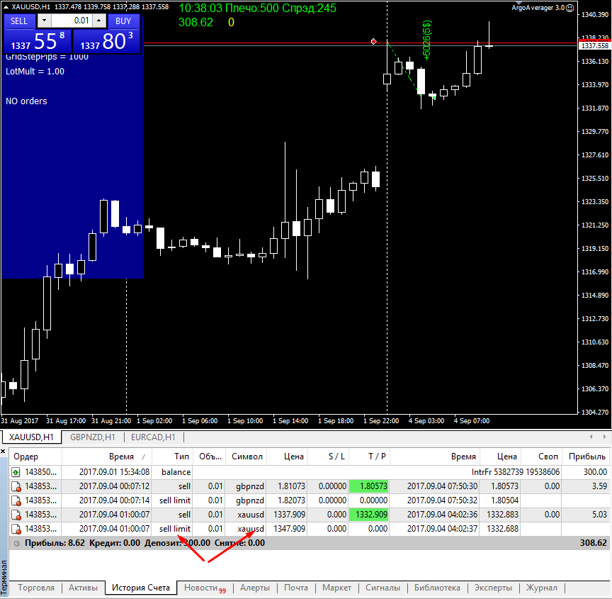Click the 4 Sep 03:00 time axis label
Viewport: 612px width, 599px height.
pos(426,421)
